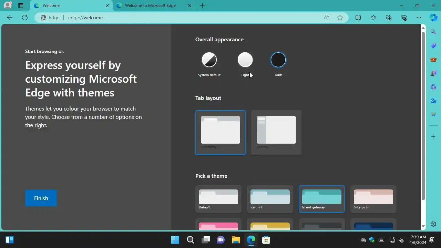Open File Explorer from taskbar
The image size is (441, 248).
(236, 240)
